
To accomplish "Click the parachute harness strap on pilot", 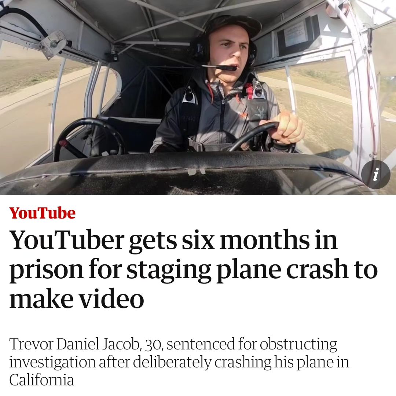I will tap(257, 103).
